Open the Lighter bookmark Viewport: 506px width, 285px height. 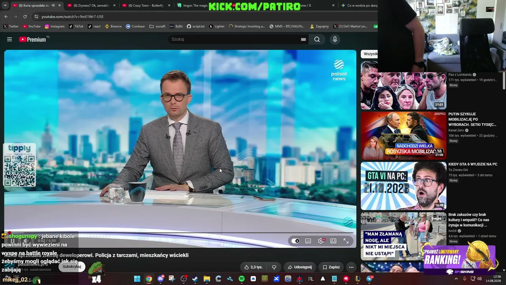click(217, 27)
